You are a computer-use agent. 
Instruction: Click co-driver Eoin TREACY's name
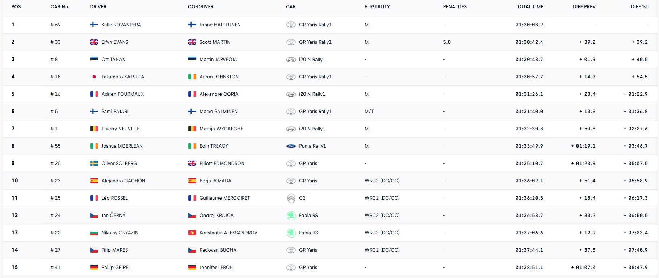[x=214, y=146]
